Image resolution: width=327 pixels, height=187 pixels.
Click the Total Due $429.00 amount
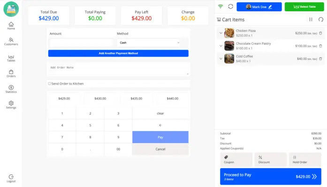point(49,18)
